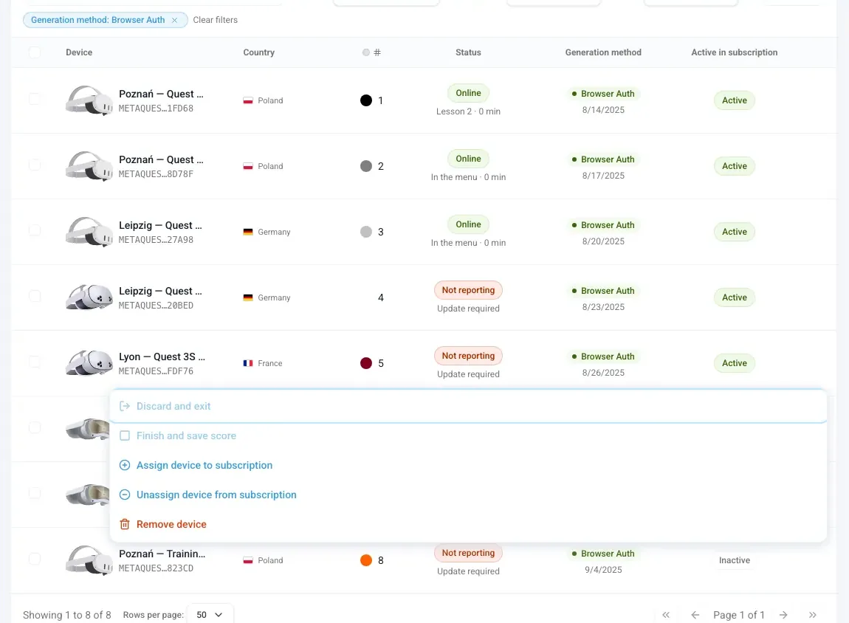This screenshot has height=623, width=849.
Task: Go to the first page arrow
Action: (x=666, y=614)
